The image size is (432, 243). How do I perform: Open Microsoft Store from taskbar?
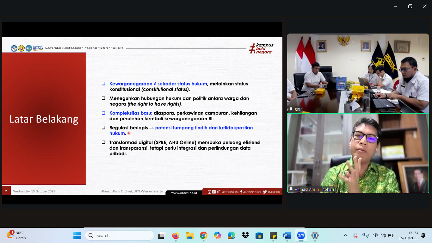259,235
